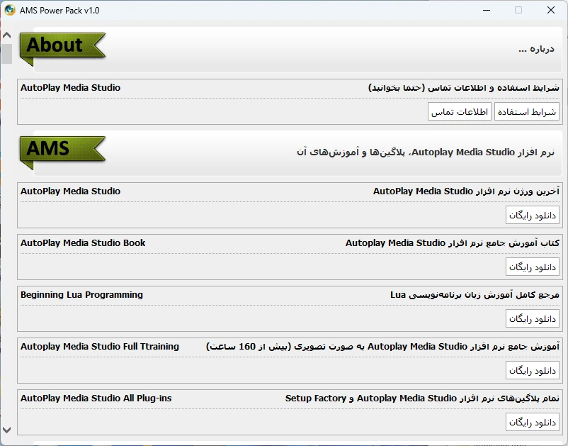Click the vertical scrollbar thumb
The height and width of the screenshot is (446, 568).
(6, 54)
